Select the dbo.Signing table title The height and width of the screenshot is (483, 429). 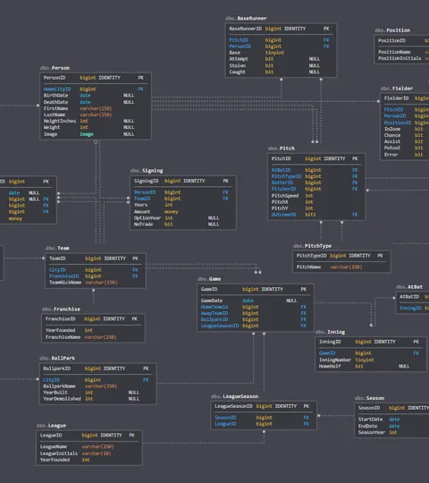pos(147,170)
